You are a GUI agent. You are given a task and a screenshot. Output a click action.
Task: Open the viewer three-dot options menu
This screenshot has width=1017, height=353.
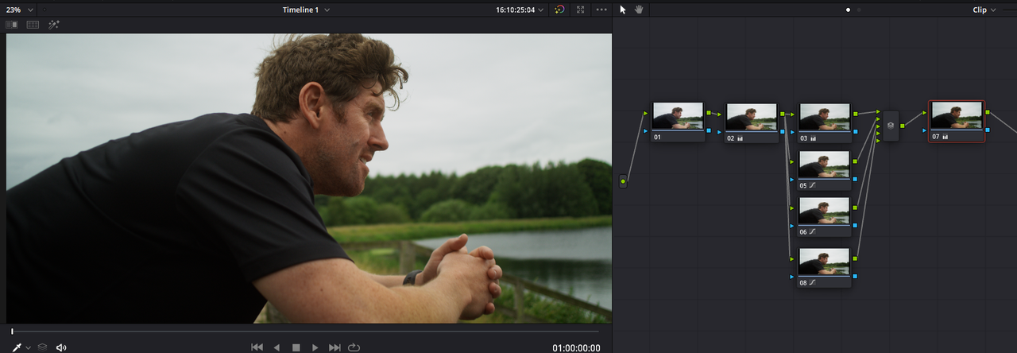[601, 10]
